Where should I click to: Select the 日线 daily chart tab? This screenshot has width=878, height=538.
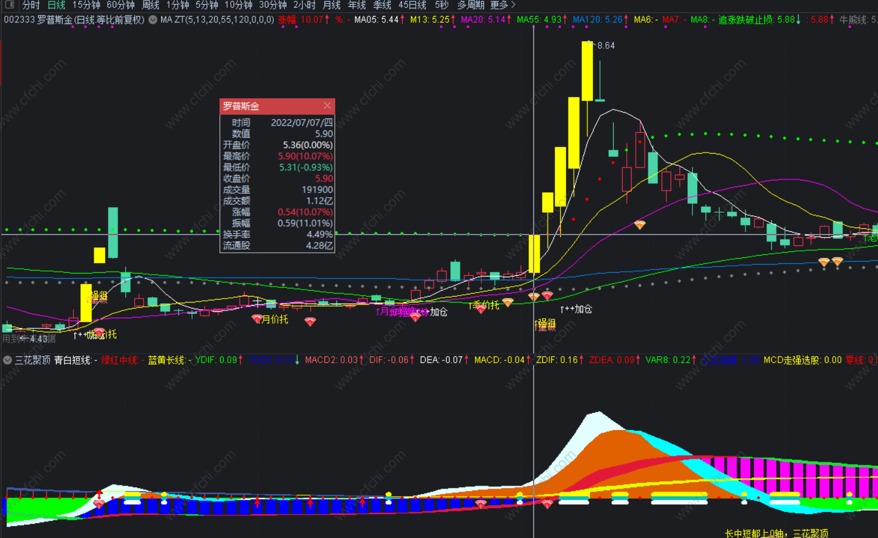click(57, 5)
